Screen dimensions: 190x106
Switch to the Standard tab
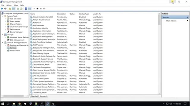click(x=43, y=96)
